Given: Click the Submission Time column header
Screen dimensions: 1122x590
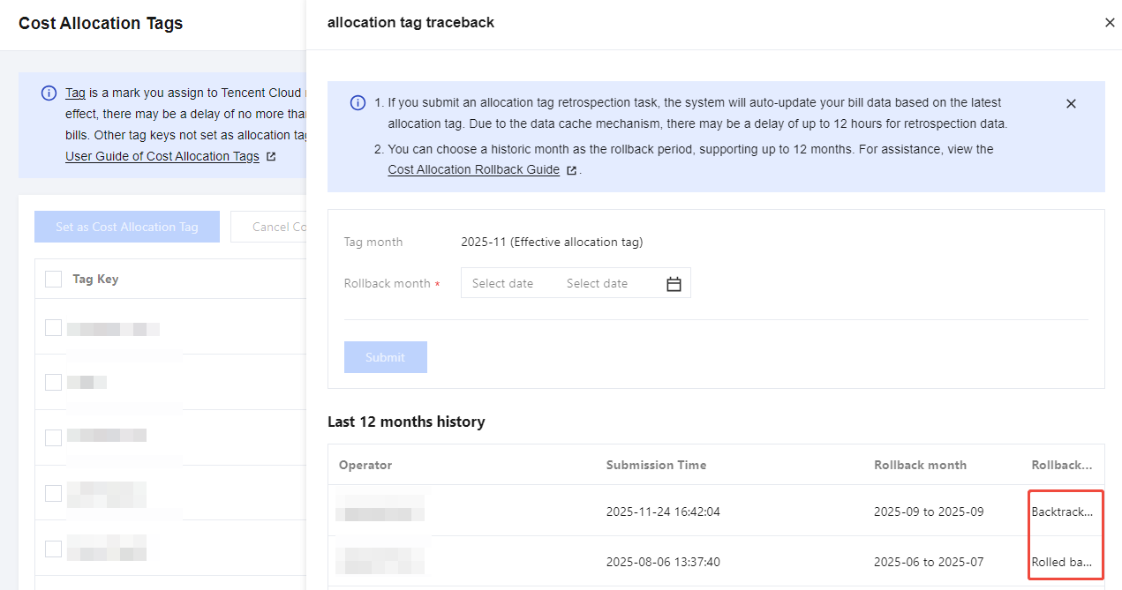Looking at the screenshot, I should click(656, 465).
